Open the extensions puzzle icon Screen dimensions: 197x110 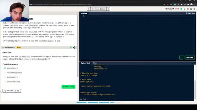point(182,5)
